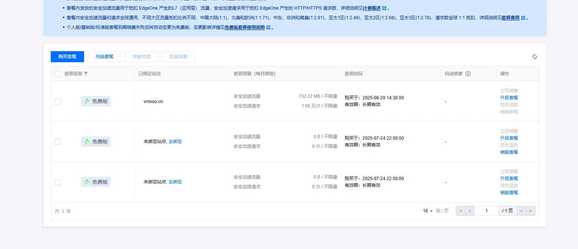Viewport: 578px width, 249px height.
Task: Select checkbox of the second 免费版 row
Action: (x=58, y=142)
